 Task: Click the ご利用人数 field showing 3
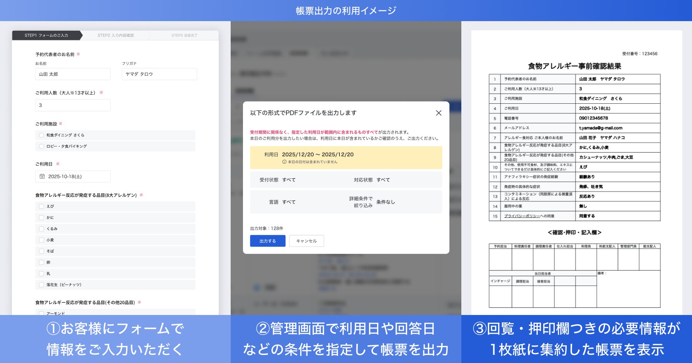click(x=73, y=105)
